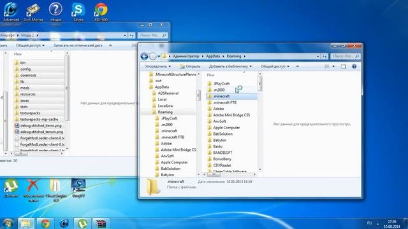Show more toolbar commands in Roaming window
Image resolution: width=408 pixels, height=229 pixels.
coord(298,66)
